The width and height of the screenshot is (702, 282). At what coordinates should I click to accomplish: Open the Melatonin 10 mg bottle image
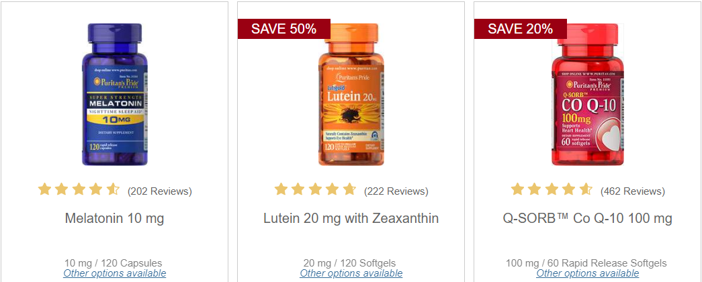click(x=115, y=95)
